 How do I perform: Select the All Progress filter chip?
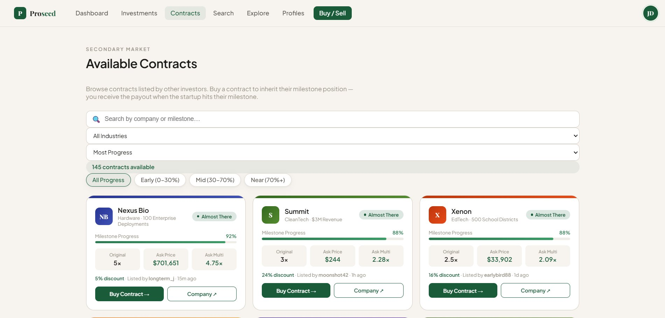pos(108,180)
